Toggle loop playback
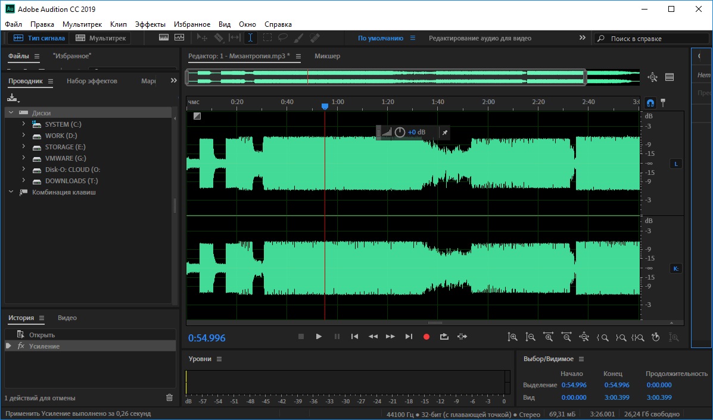This screenshot has height=420, width=713. pos(444,337)
